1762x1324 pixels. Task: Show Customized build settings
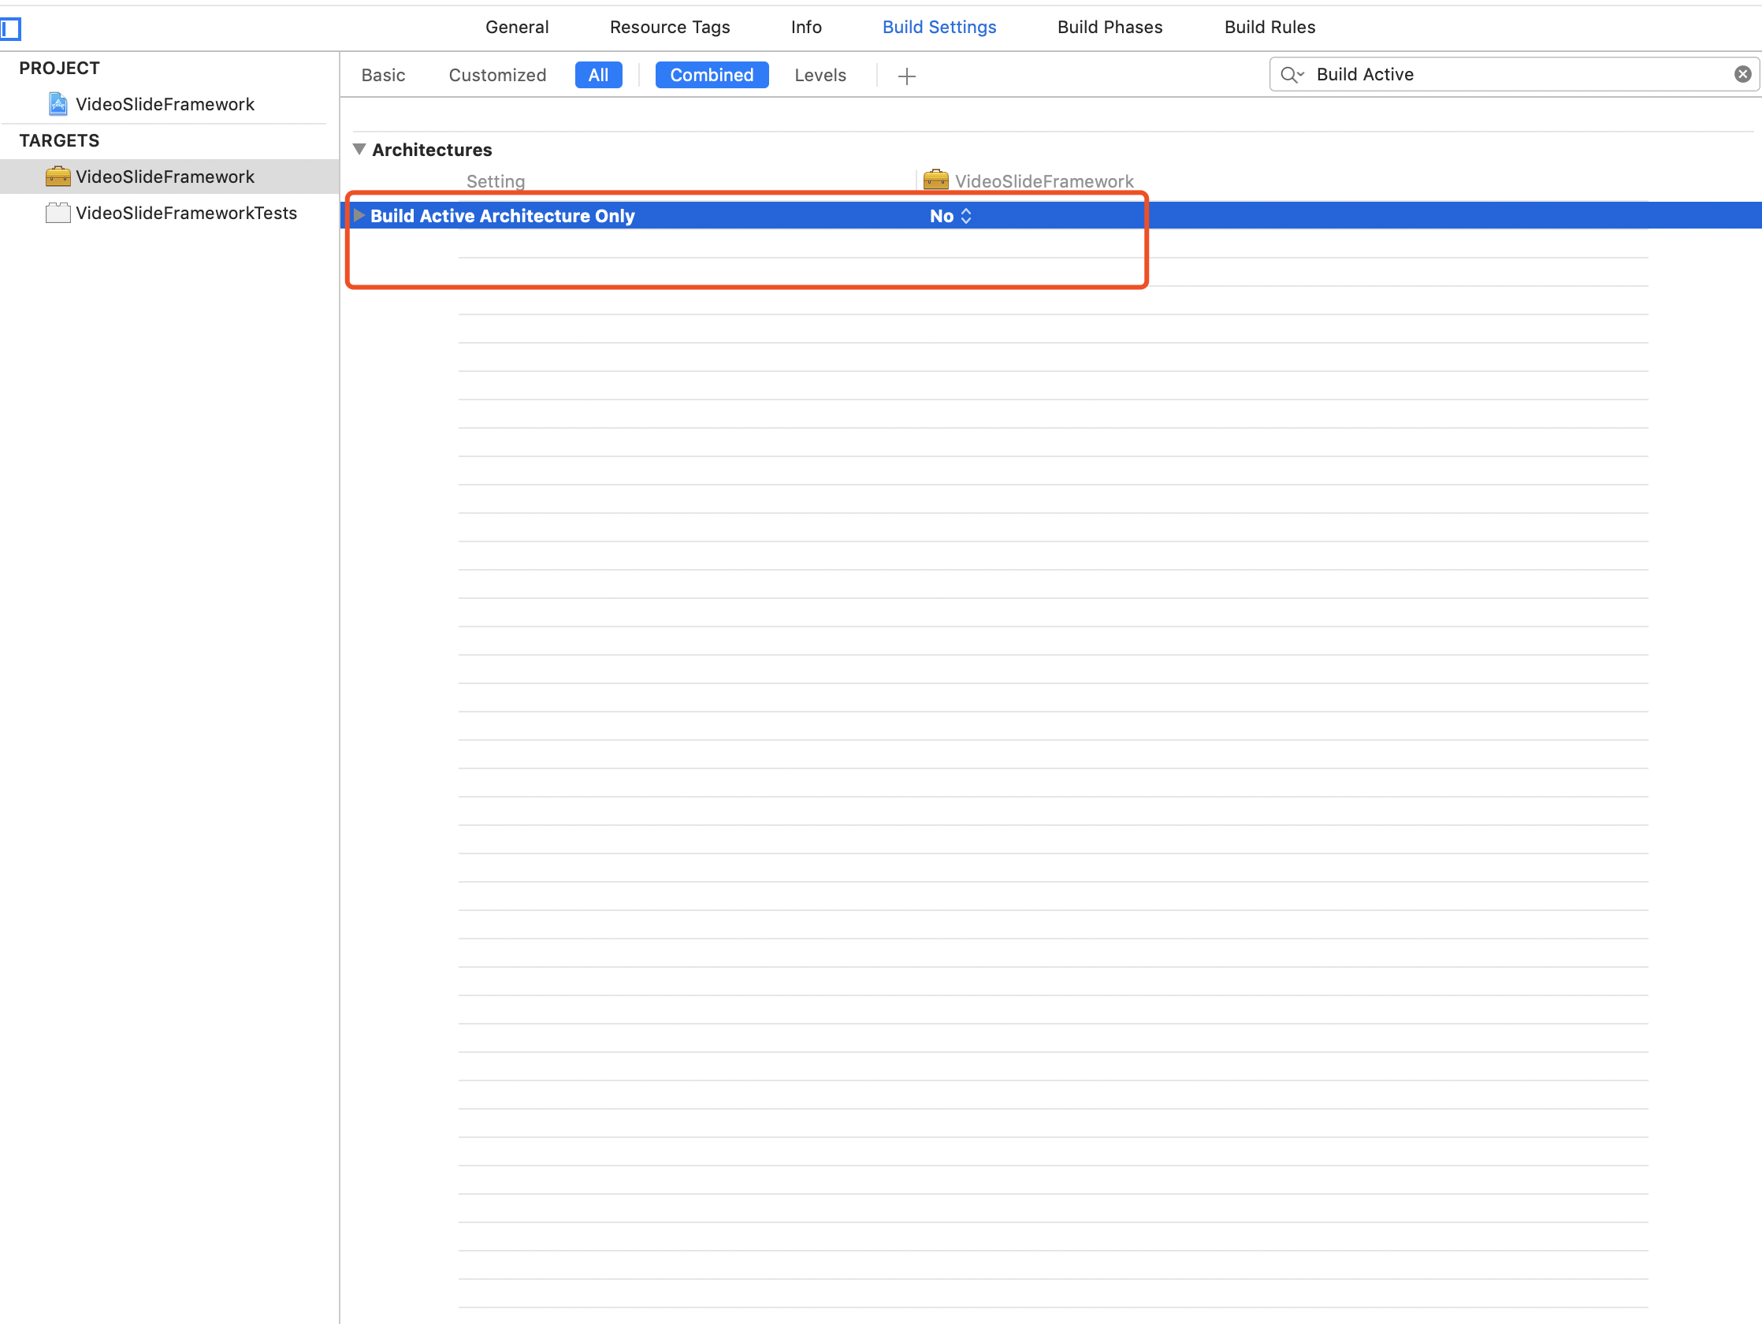tap(497, 75)
